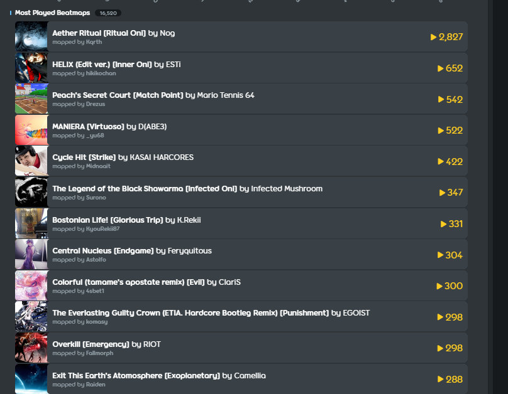Click the 288 play count
The height and width of the screenshot is (394, 508).
click(x=454, y=379)
